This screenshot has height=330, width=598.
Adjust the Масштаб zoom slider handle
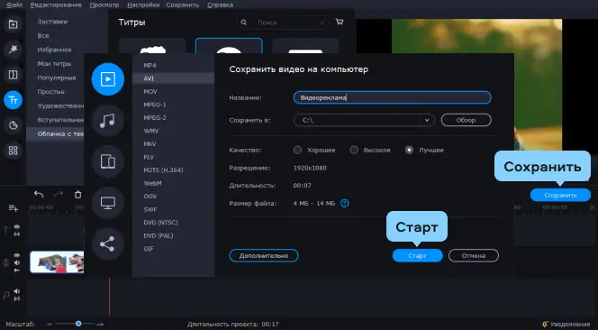tap(78, 324)
